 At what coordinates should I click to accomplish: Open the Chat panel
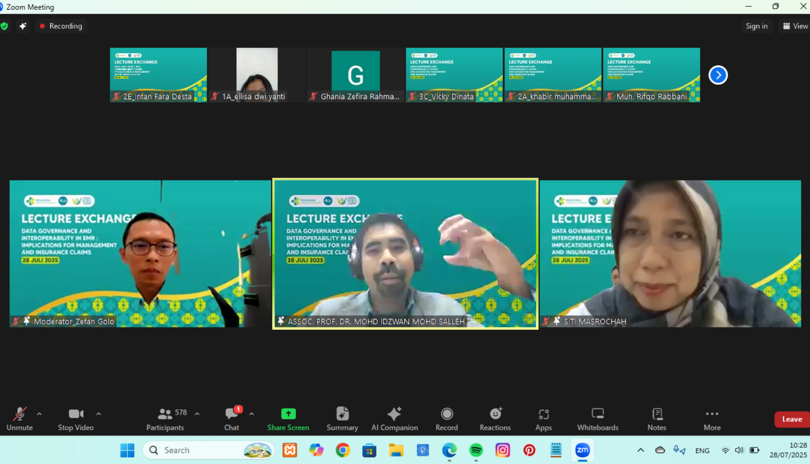pyautogui.click(x=232, y=419)
